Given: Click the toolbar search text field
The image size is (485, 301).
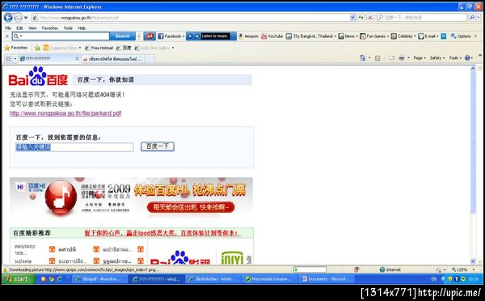Looking at the screenshot, I should coord(61,36).
